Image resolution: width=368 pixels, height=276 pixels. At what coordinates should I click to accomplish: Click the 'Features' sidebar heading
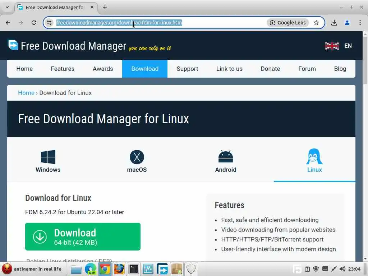pos(230,205)
